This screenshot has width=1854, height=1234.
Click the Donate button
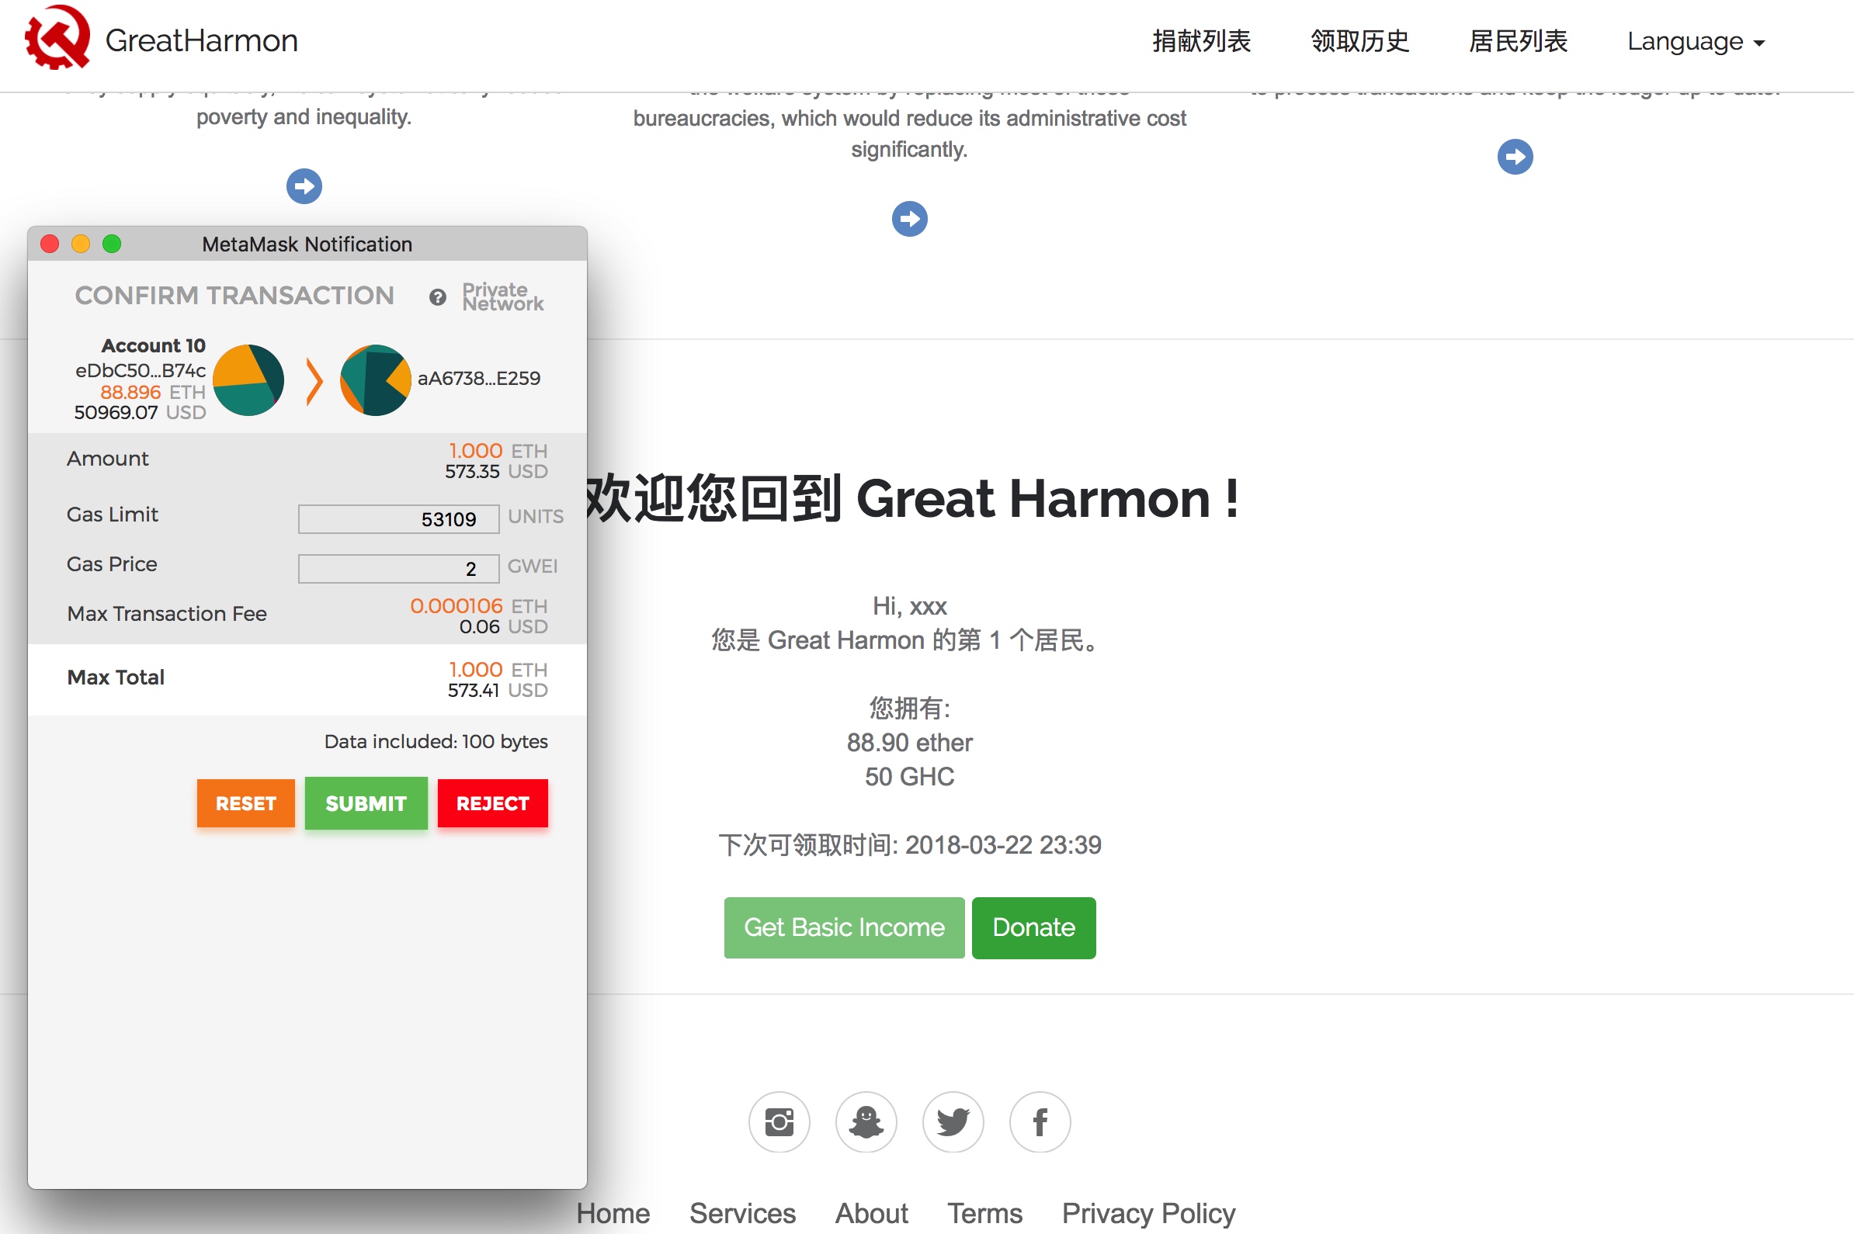coord(1033,928)
